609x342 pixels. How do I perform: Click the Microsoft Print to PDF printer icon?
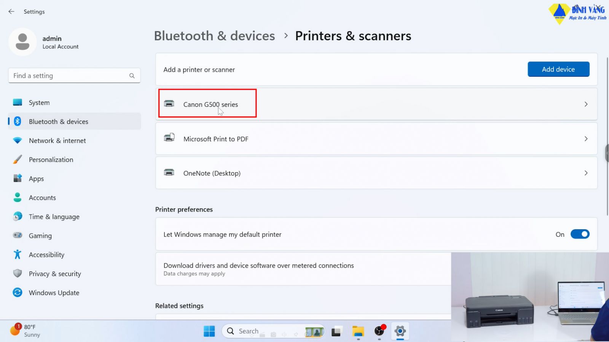(x=169, y=138)
